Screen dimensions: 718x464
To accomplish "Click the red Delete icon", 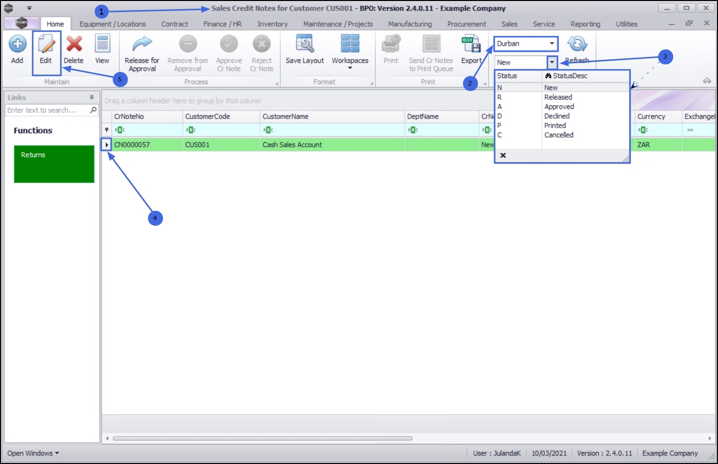I will (74, 44).
